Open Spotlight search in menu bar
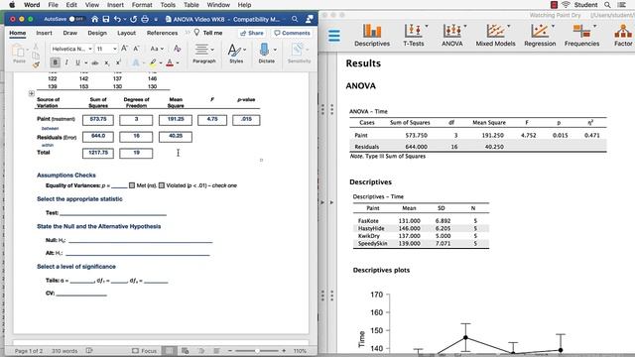 pos(607,5)
